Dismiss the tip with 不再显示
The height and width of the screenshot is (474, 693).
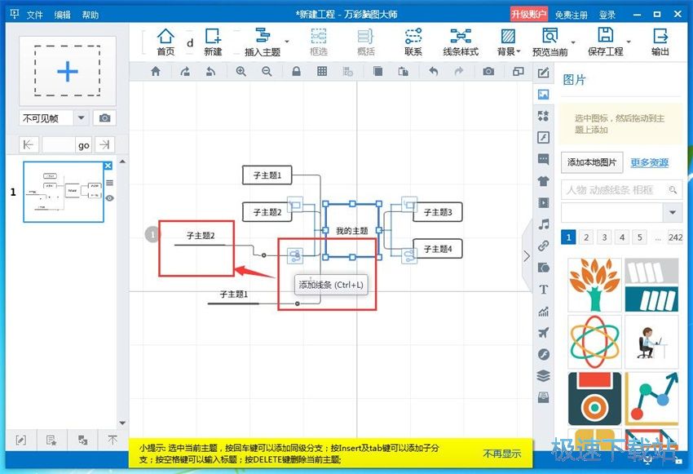pyautogui.click(x=501, y=454)
